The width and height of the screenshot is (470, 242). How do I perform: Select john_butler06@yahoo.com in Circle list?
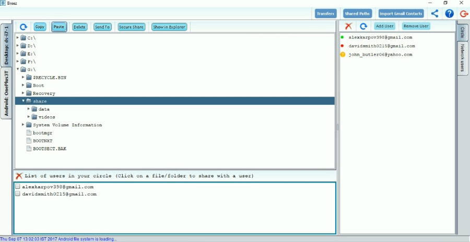coord(380,55)
